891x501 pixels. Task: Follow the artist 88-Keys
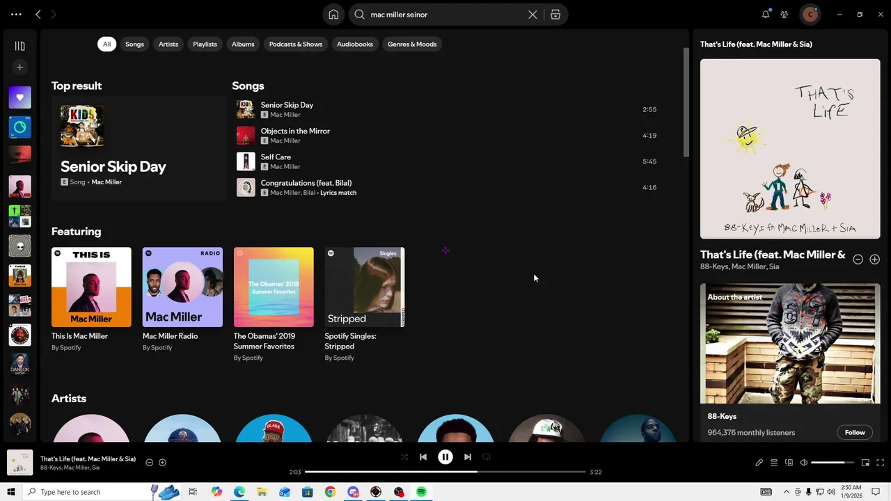pos(855,432)
